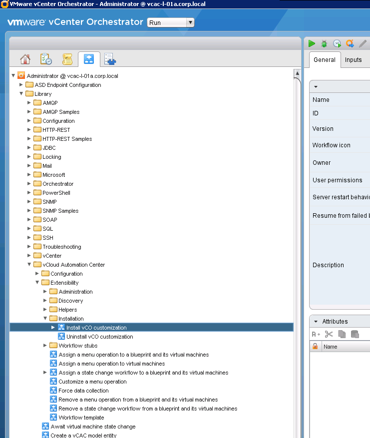This screenshot has height=438, width=370.
Task: Click the Administrator root node icon
Action: click(21, 75)
